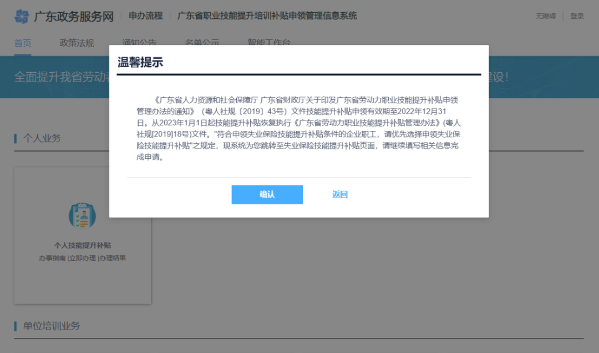Image resolution: width=599 pixels, height=353 pixels.
Task: Open the 名单公示 tab
Action: coord(201,42)
